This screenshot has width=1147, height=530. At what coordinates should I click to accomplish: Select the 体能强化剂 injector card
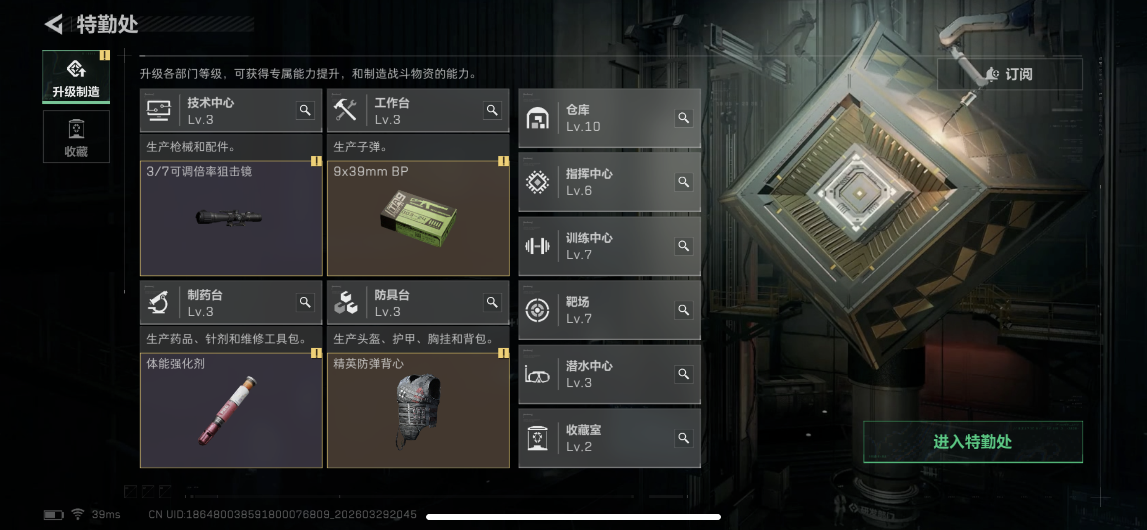[x=231, y=410]
